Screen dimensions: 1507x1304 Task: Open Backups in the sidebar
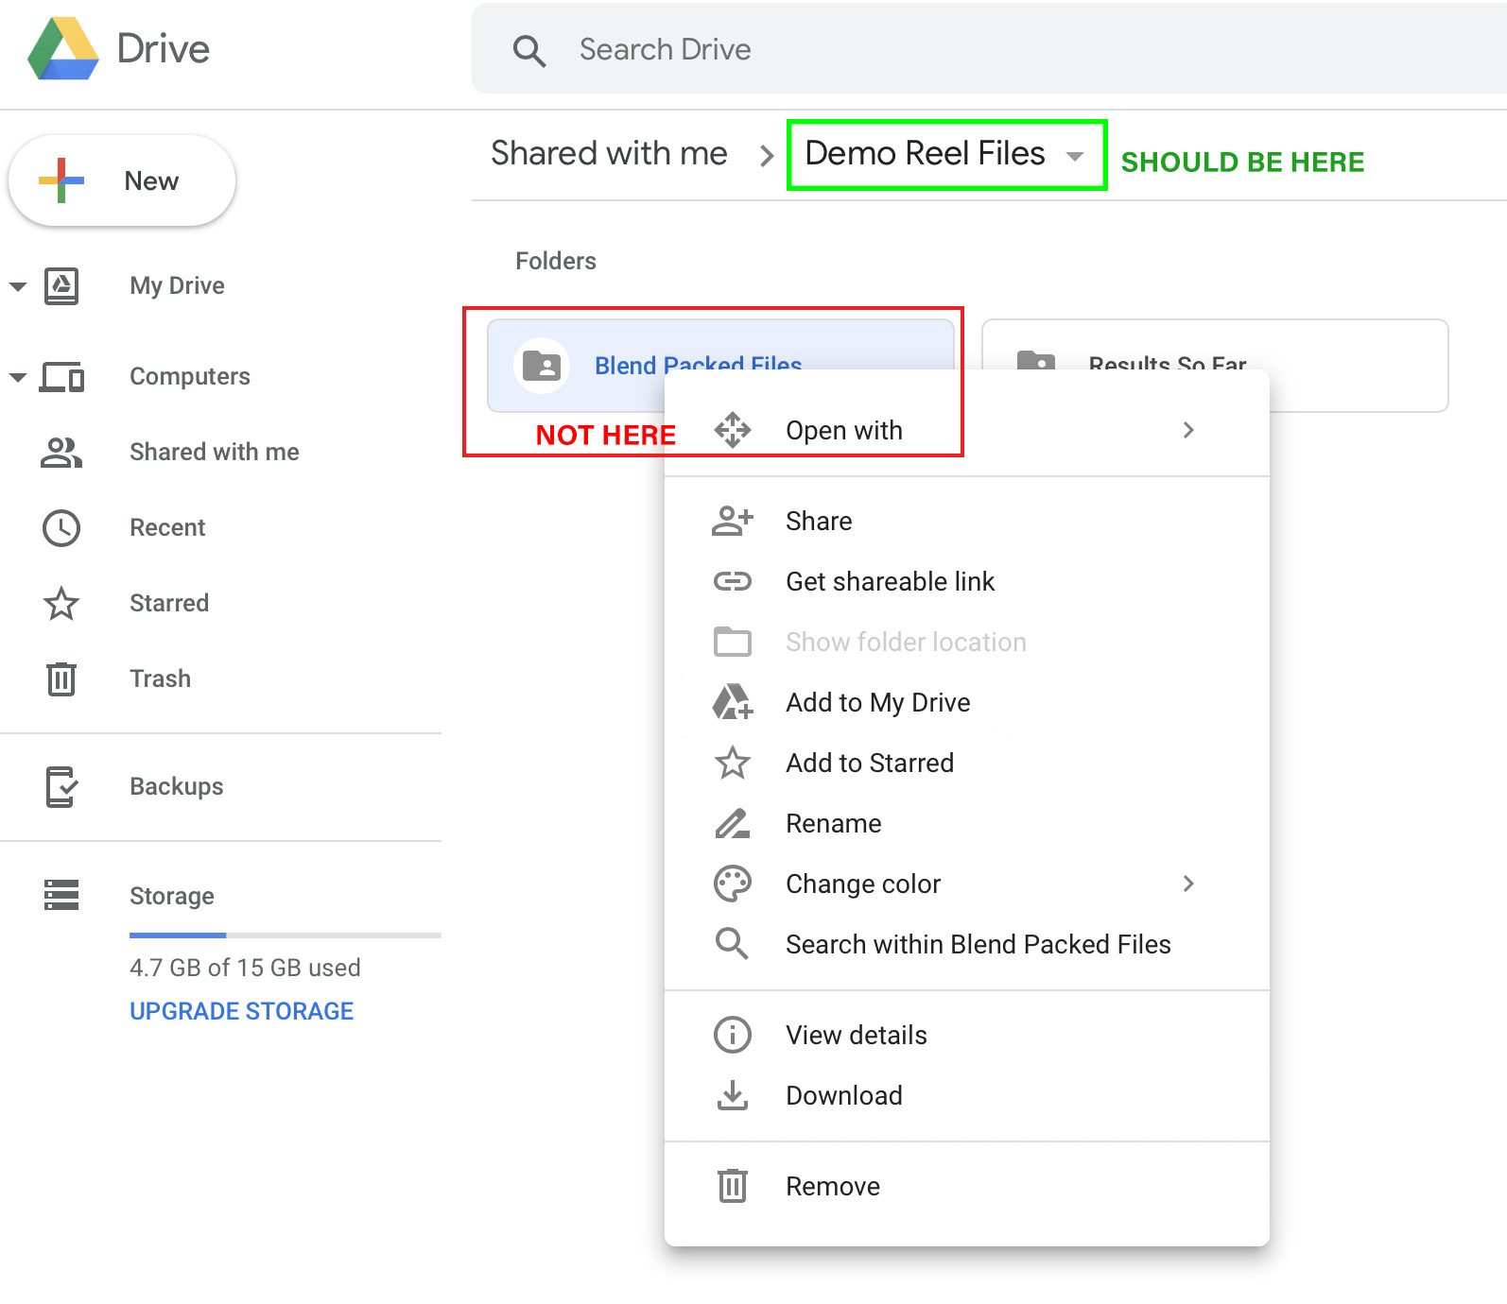(x=176, y=786)
